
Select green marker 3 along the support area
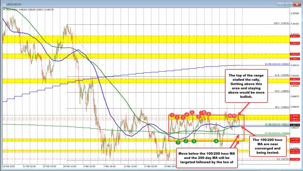[194, 141]
